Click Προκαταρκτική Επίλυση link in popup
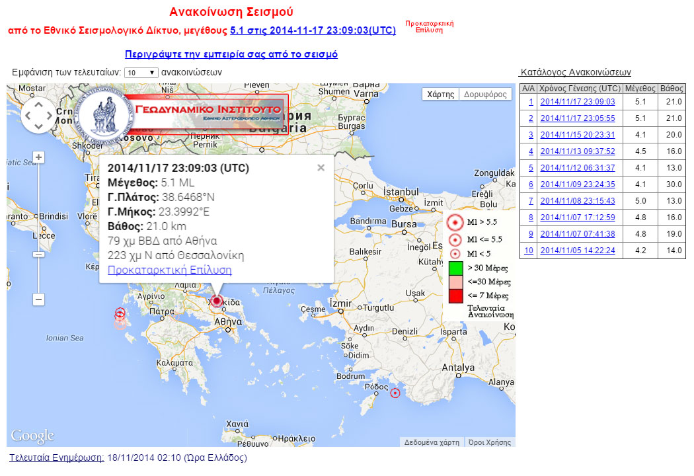 [169, 270]
